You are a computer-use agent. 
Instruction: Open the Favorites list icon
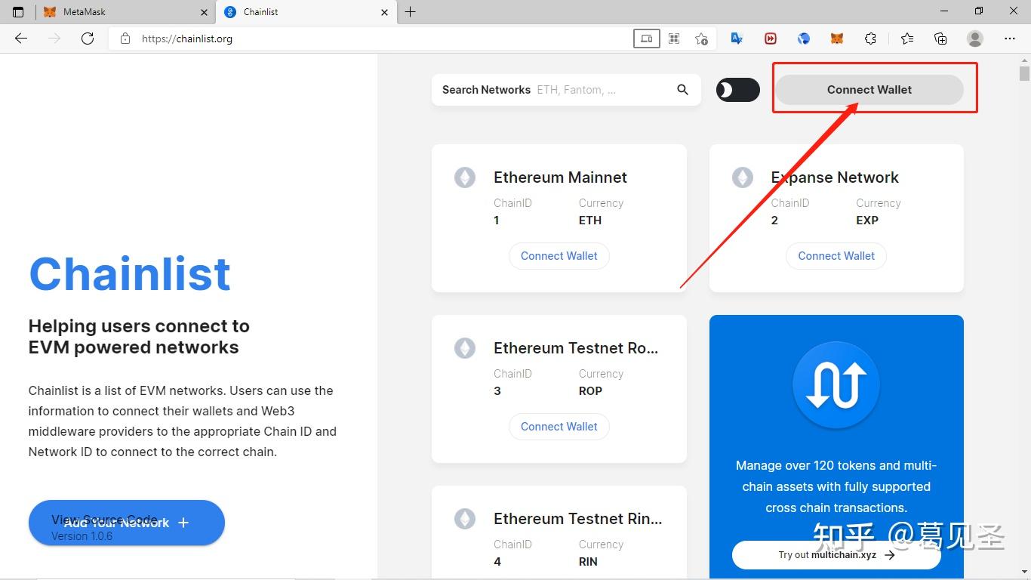(906, 39)
